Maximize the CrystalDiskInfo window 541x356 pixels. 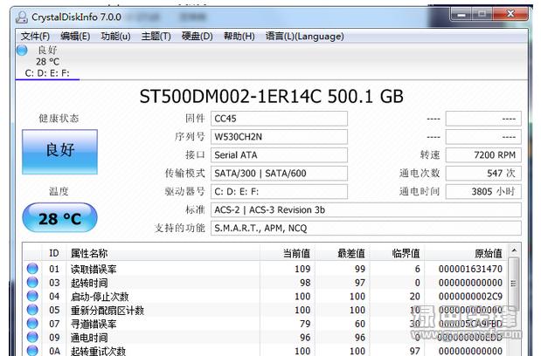tap(482, 15)
